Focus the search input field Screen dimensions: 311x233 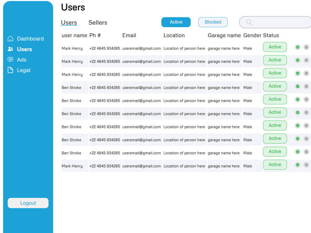pyautogui.click(x=276, y=22)
